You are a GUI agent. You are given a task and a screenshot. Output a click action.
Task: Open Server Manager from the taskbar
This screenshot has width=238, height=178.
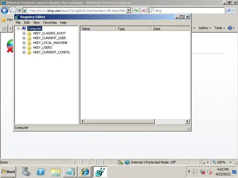point(26,172)
